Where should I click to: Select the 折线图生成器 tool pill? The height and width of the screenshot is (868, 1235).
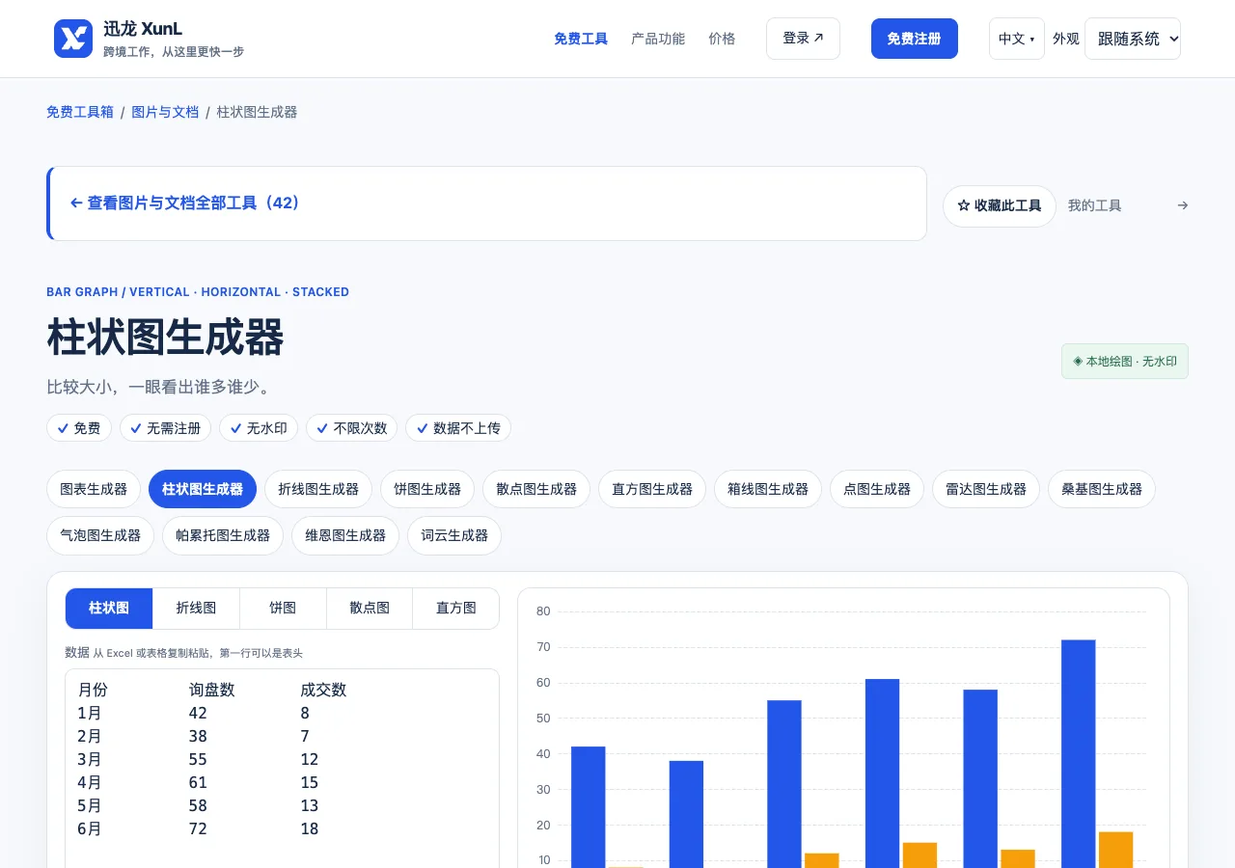coord(318,489)
